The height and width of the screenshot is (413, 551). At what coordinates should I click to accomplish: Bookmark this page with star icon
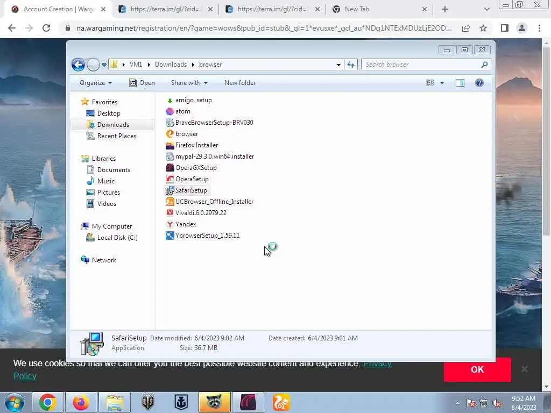[x=483, y=28]
